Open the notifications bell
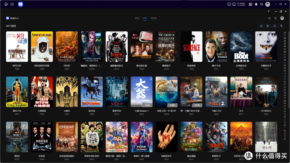Screen dimensions: 290x163 coord(256,4)
